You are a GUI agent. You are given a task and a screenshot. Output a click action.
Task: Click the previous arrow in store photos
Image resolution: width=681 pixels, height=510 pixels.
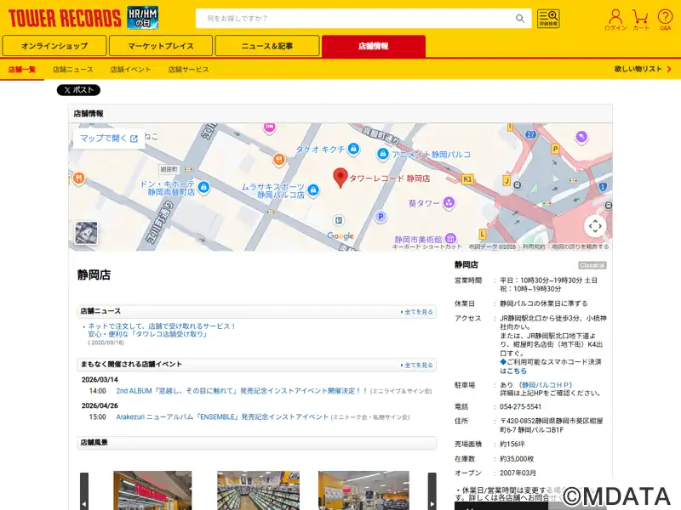pyautogui.click(x=84, y=491)
